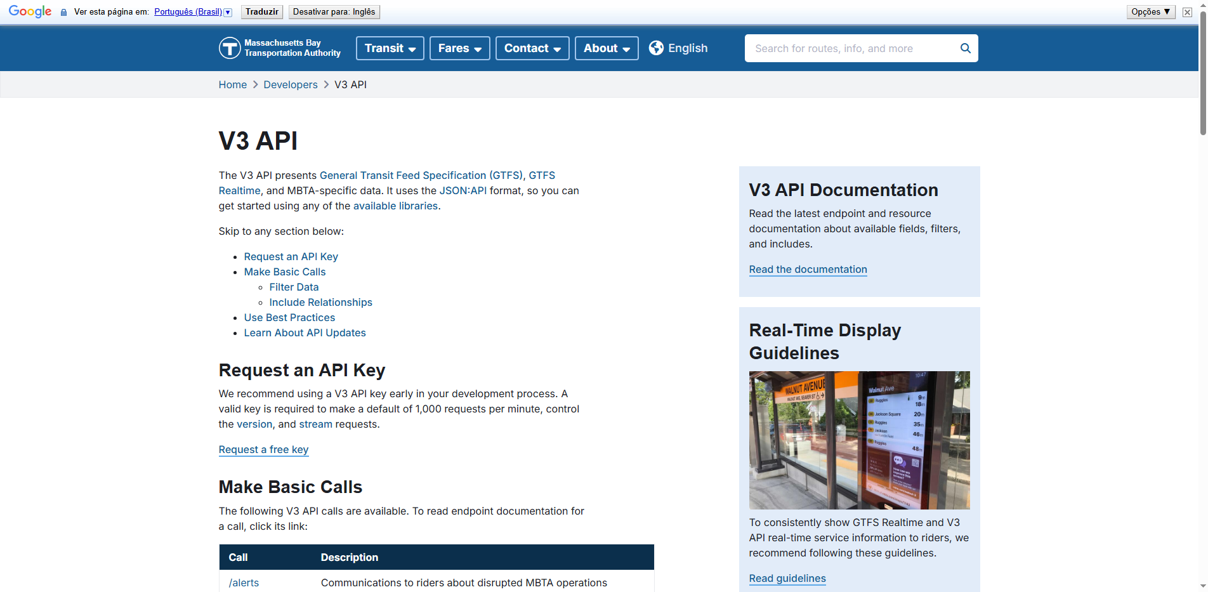Jump to Make Basic Calls section
Image resolution: width=1208 pixels, height=592 pixels.
[285, 272]
